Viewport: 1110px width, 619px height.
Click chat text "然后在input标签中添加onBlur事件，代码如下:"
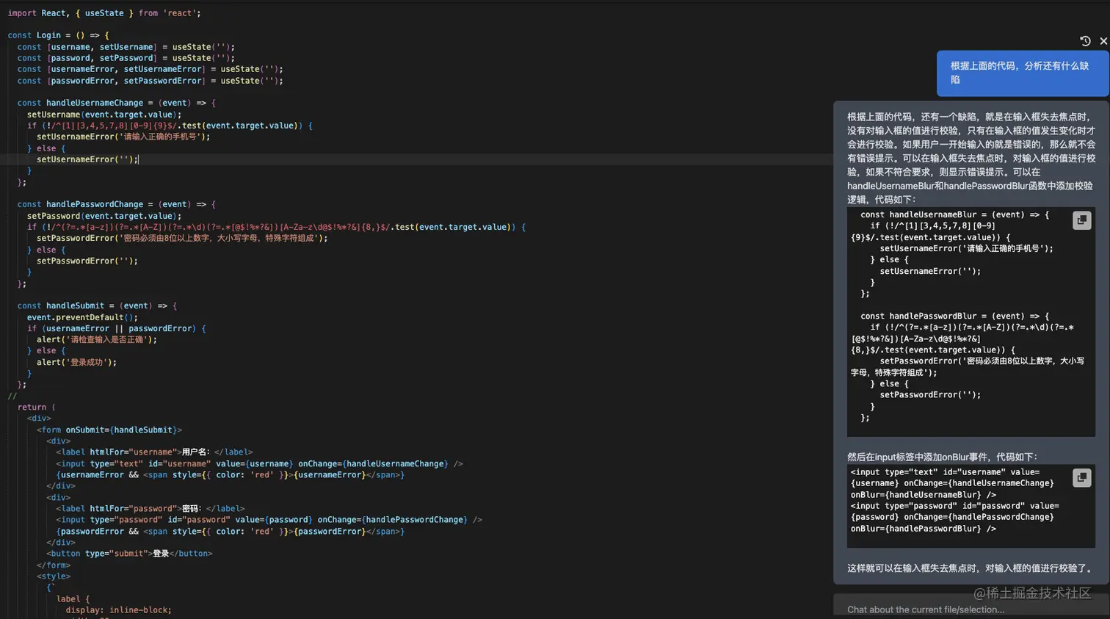click(x=943, y=457)
